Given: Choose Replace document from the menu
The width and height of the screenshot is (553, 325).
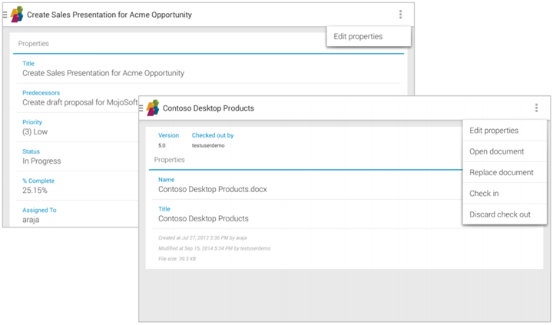Looking at the screenshot, I should tap(501, 172).
